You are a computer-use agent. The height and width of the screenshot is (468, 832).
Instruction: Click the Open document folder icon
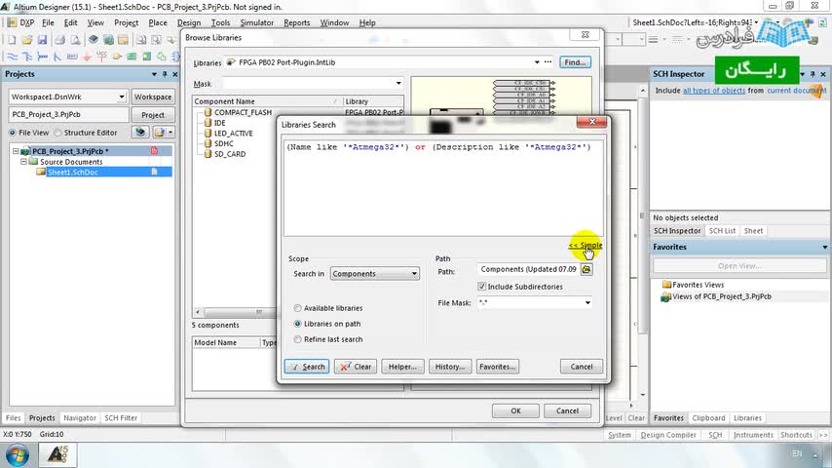point(27,40)
